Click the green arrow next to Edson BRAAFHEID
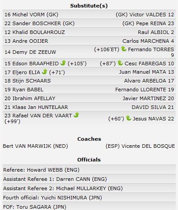The height and width of the screenshot is (210, 178). 63,63
